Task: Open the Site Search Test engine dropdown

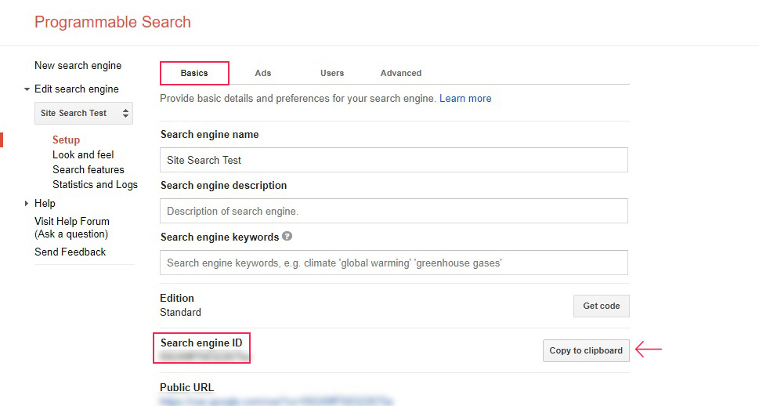Action: [84, 113]
